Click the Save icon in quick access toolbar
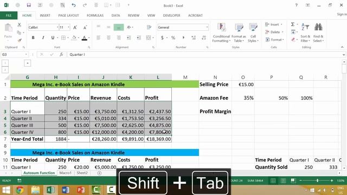The height and width of the screenshot is (195, 347). tap(29, 5)
